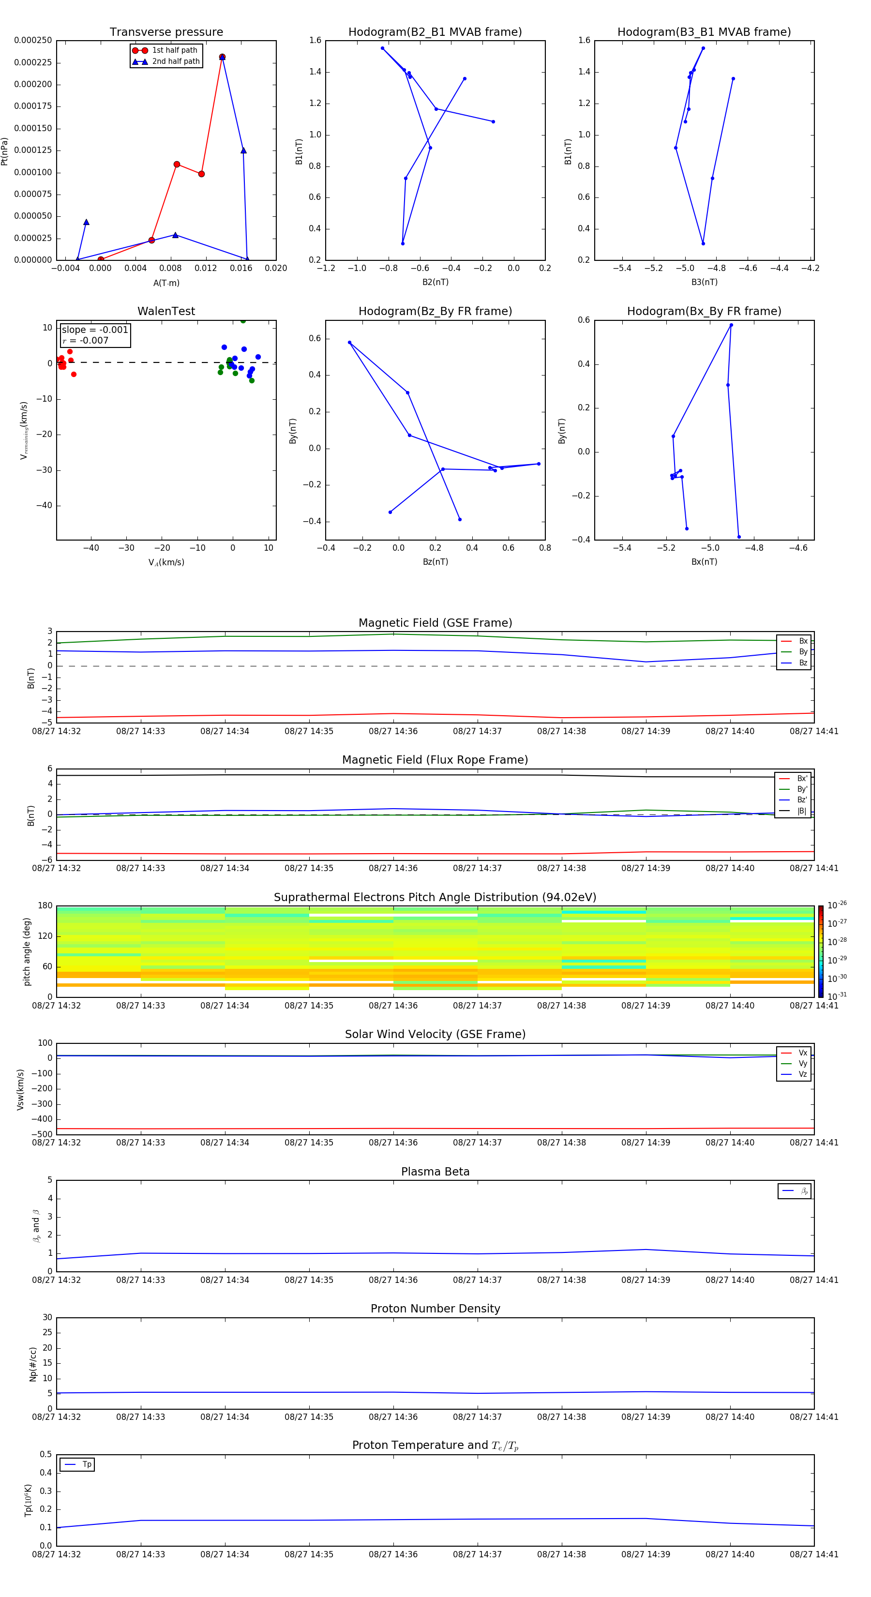Click the "pitch angle (deg)" y-axis label
Viewport: 871px width, 1597px height.
point(27,951)
